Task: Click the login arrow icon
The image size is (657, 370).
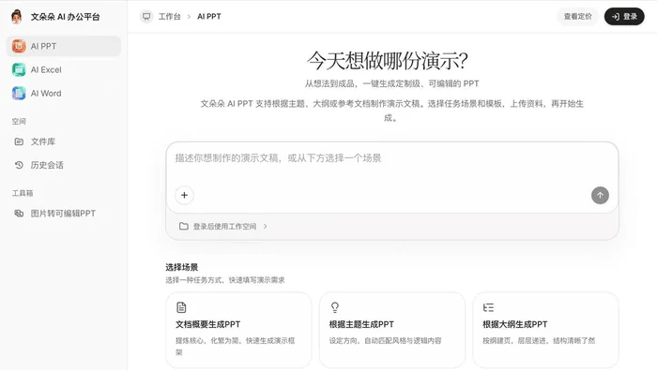Action: [616, 17]
